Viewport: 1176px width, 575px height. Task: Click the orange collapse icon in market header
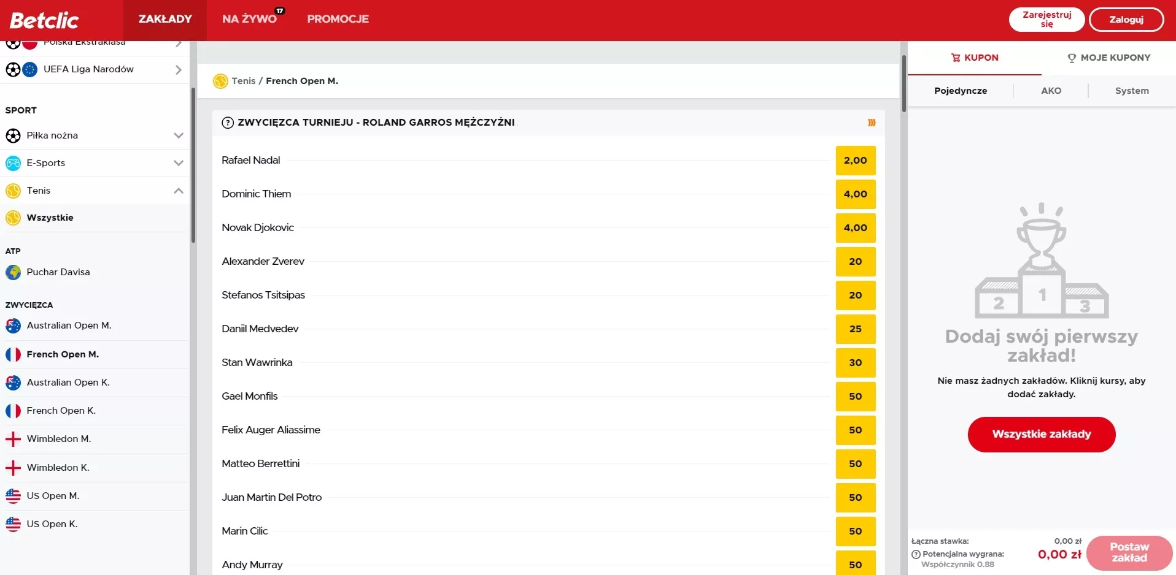click(x=872, y=123)
